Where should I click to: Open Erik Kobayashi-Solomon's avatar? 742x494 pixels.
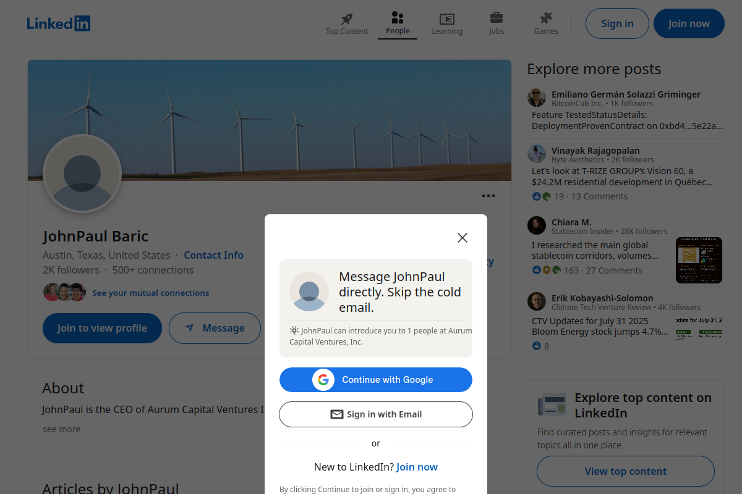[537, 301]
